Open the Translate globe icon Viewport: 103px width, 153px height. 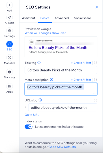(x=9, y=72)
